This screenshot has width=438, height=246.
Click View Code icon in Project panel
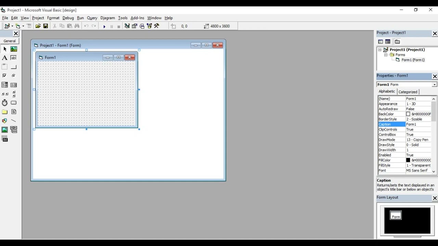coord(381,42)
